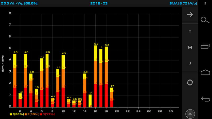The height and width of the screenshot is (119, 212).
Task: Select the day 15 yellow bar showing 1.1
Action: coord(90,101)
